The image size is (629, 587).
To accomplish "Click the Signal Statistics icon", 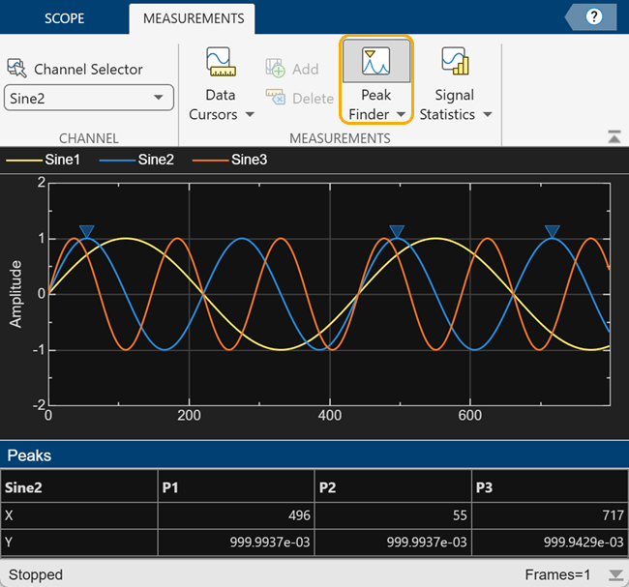I will (455, 61).
